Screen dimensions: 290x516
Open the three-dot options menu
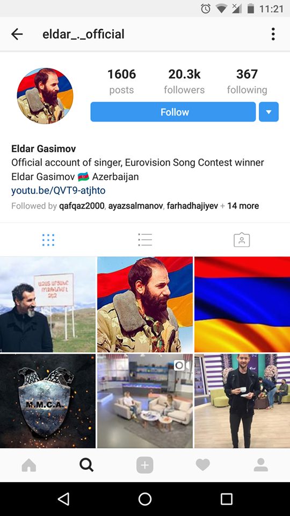273,34
